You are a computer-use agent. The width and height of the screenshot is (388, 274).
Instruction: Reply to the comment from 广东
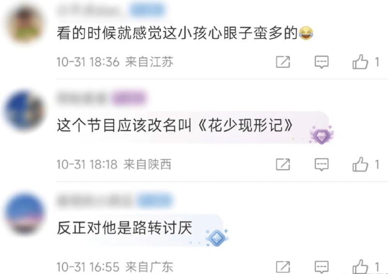click(321, 267)
